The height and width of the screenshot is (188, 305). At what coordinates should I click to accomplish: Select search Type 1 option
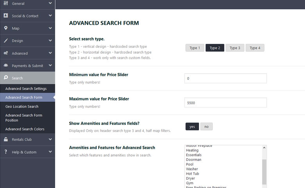pyautogui.click(x=194, y=48)
